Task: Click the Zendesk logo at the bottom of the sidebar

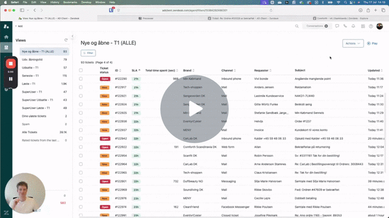Action: point(6,213)
